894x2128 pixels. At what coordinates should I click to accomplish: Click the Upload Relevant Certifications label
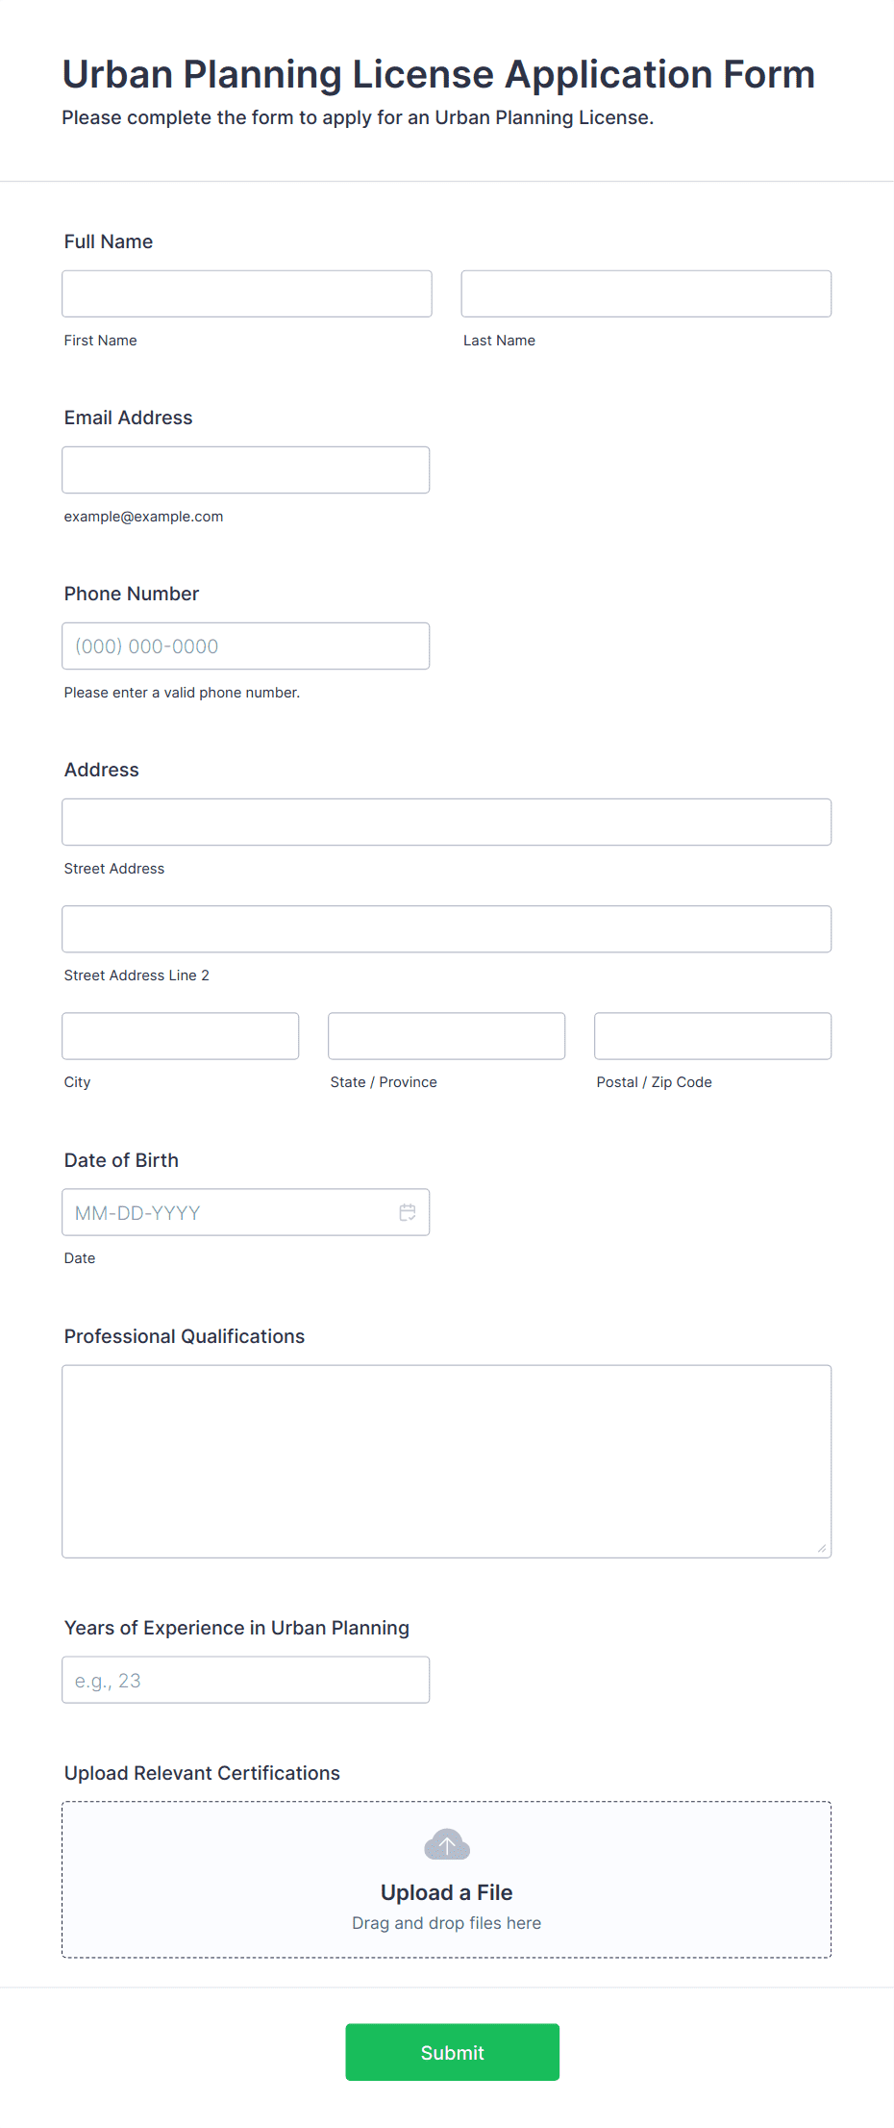(202, 1773)
